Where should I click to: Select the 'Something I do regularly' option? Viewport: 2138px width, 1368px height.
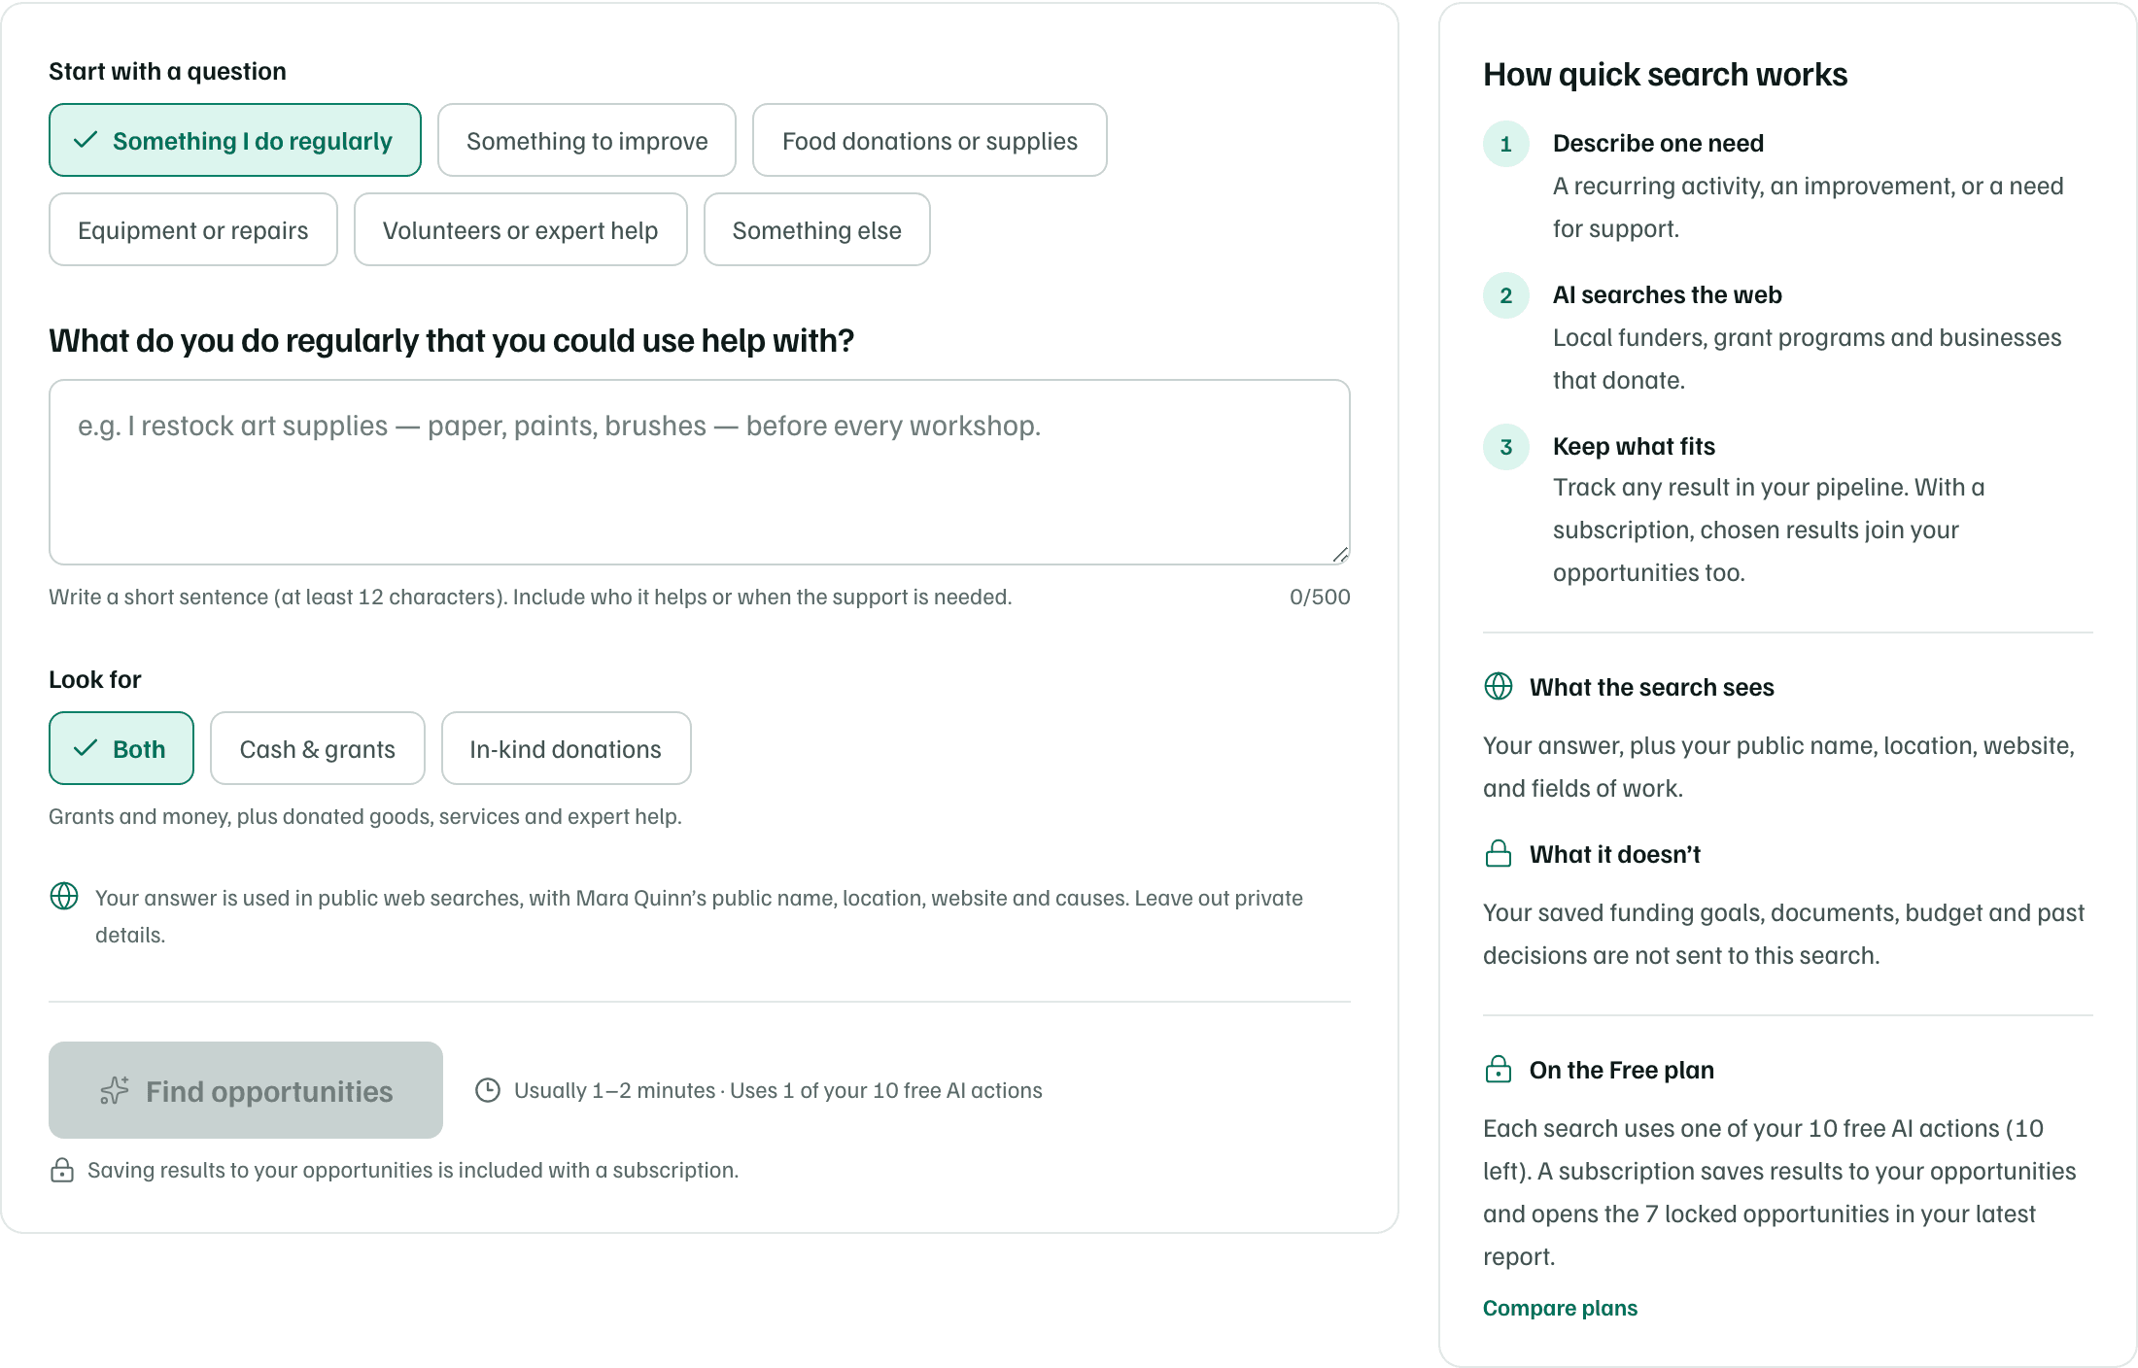coord(235,140)
